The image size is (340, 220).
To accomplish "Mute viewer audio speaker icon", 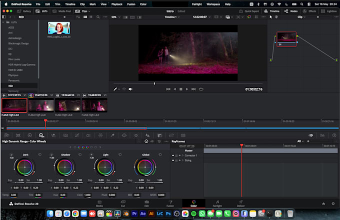I will (130, 89).
